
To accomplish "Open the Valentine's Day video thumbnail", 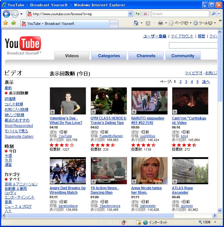I will (68, 101).
